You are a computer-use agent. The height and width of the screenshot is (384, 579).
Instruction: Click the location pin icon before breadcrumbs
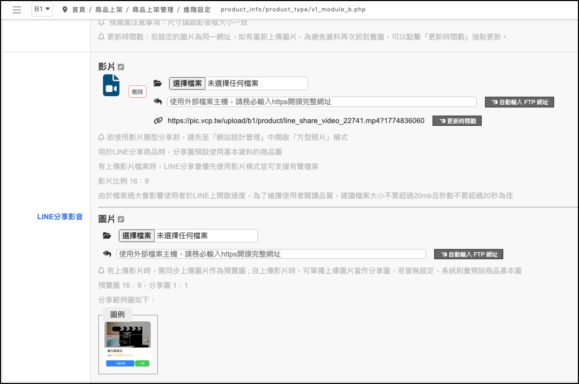click(65, 10)
